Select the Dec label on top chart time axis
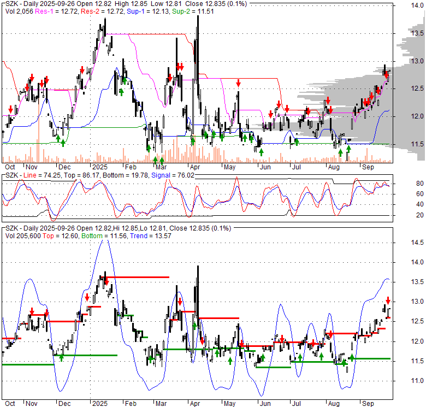 [64, 167]
